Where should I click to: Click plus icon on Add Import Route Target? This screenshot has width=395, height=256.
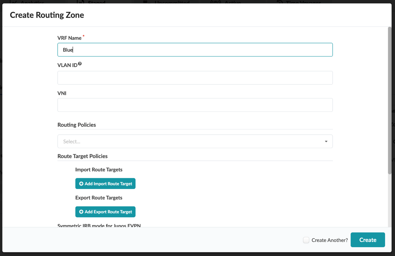click(x=81, y=184)
